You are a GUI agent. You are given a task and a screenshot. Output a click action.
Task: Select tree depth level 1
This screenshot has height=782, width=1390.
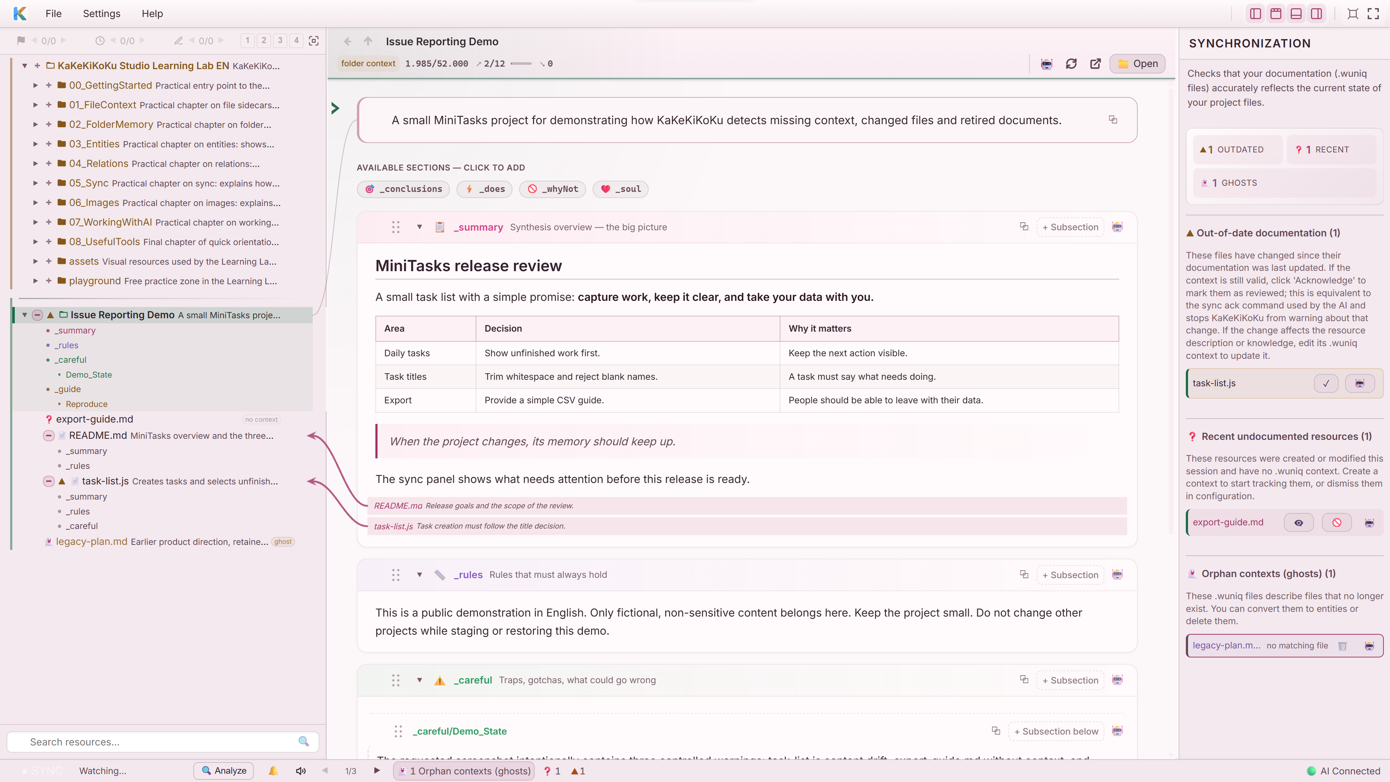(248, 41)
